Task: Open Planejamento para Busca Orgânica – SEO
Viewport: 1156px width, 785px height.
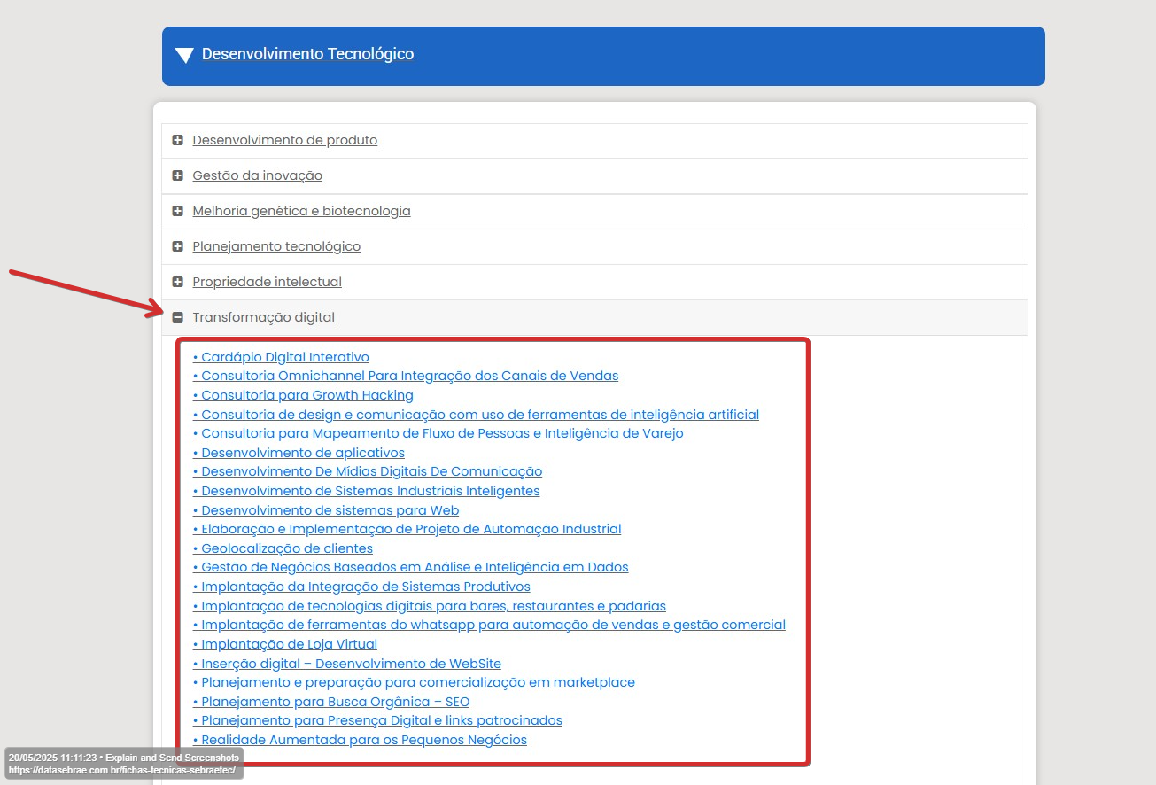Action: (x=331, y=702)
